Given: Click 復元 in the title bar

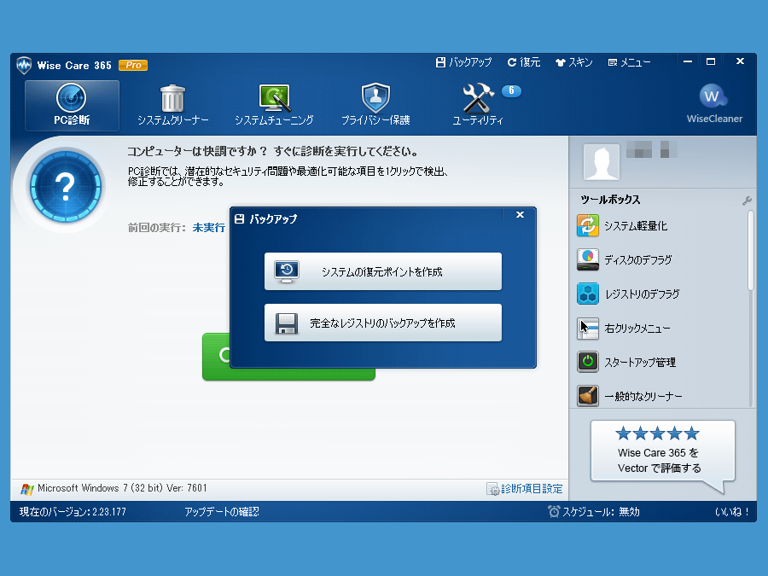Looking at the screenshot, I should click(x=524, y=62).
